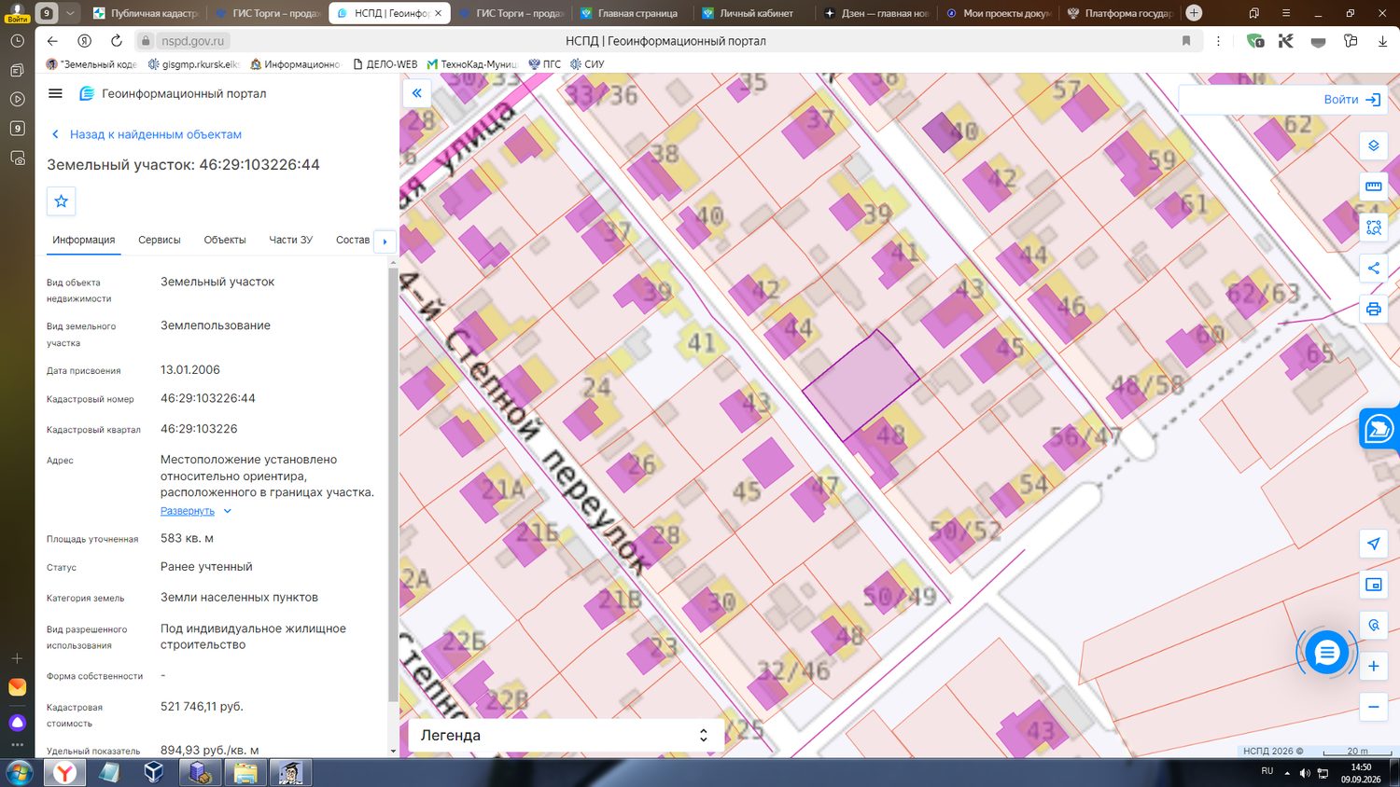Screen dimensions: 1400x787
Task: Switch to the Объекты tab
Action: tap(225, 240)
